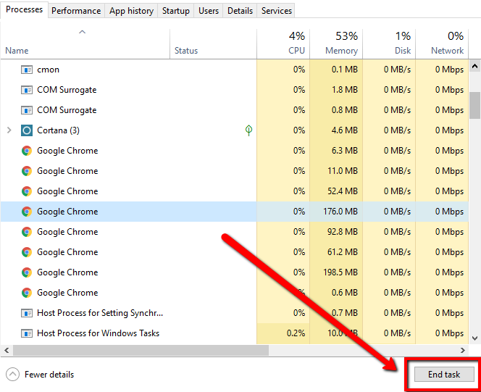
Task: Select Host Process for Setting Synchr... name
Action: 100,313
